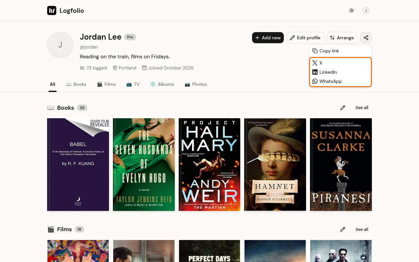Click the @jordan handle text
Viewport: 419px width, 262px height.
(x=89, y=47)
